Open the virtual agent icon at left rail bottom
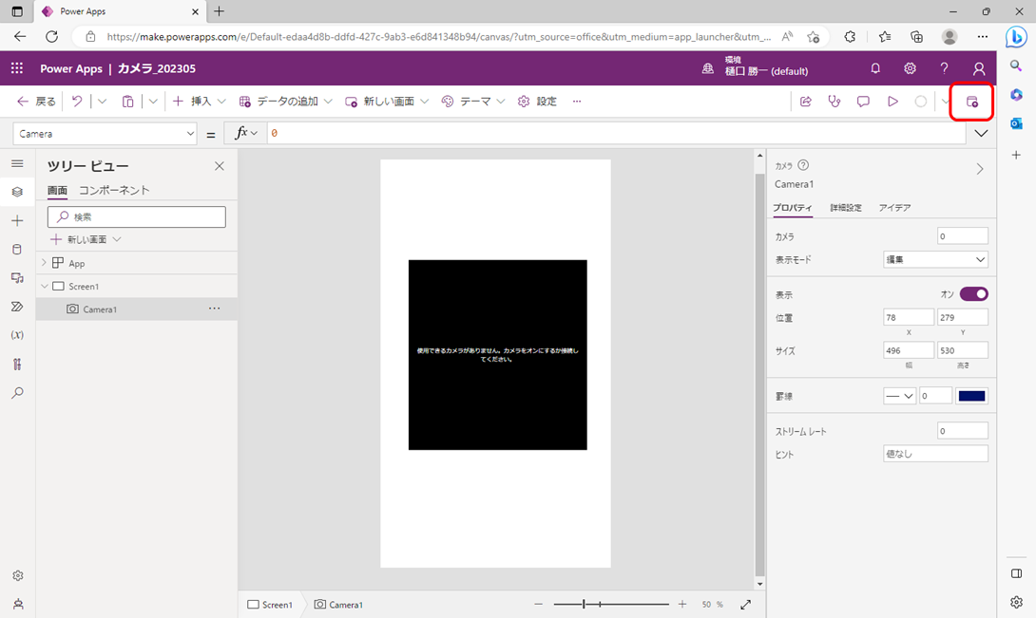 click(x=18, y=604)
